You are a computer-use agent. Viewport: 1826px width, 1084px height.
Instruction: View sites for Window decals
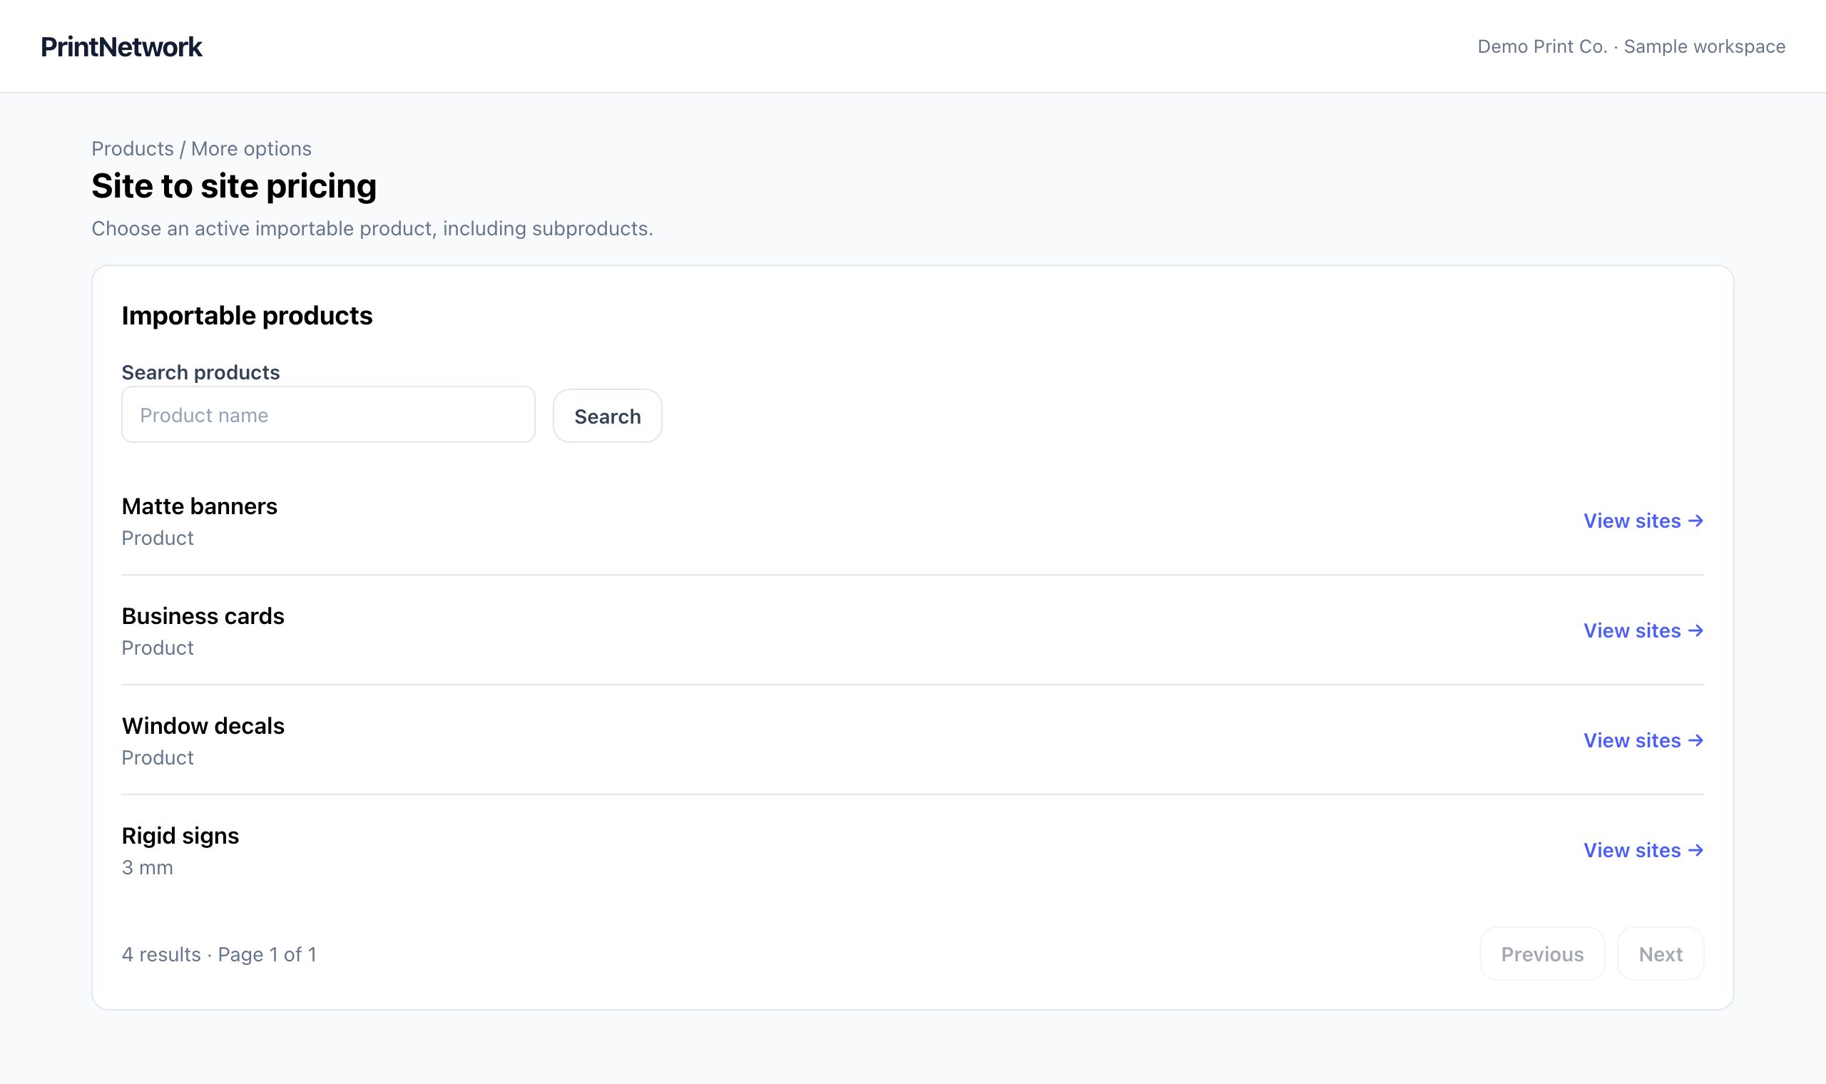(1643, 740)
